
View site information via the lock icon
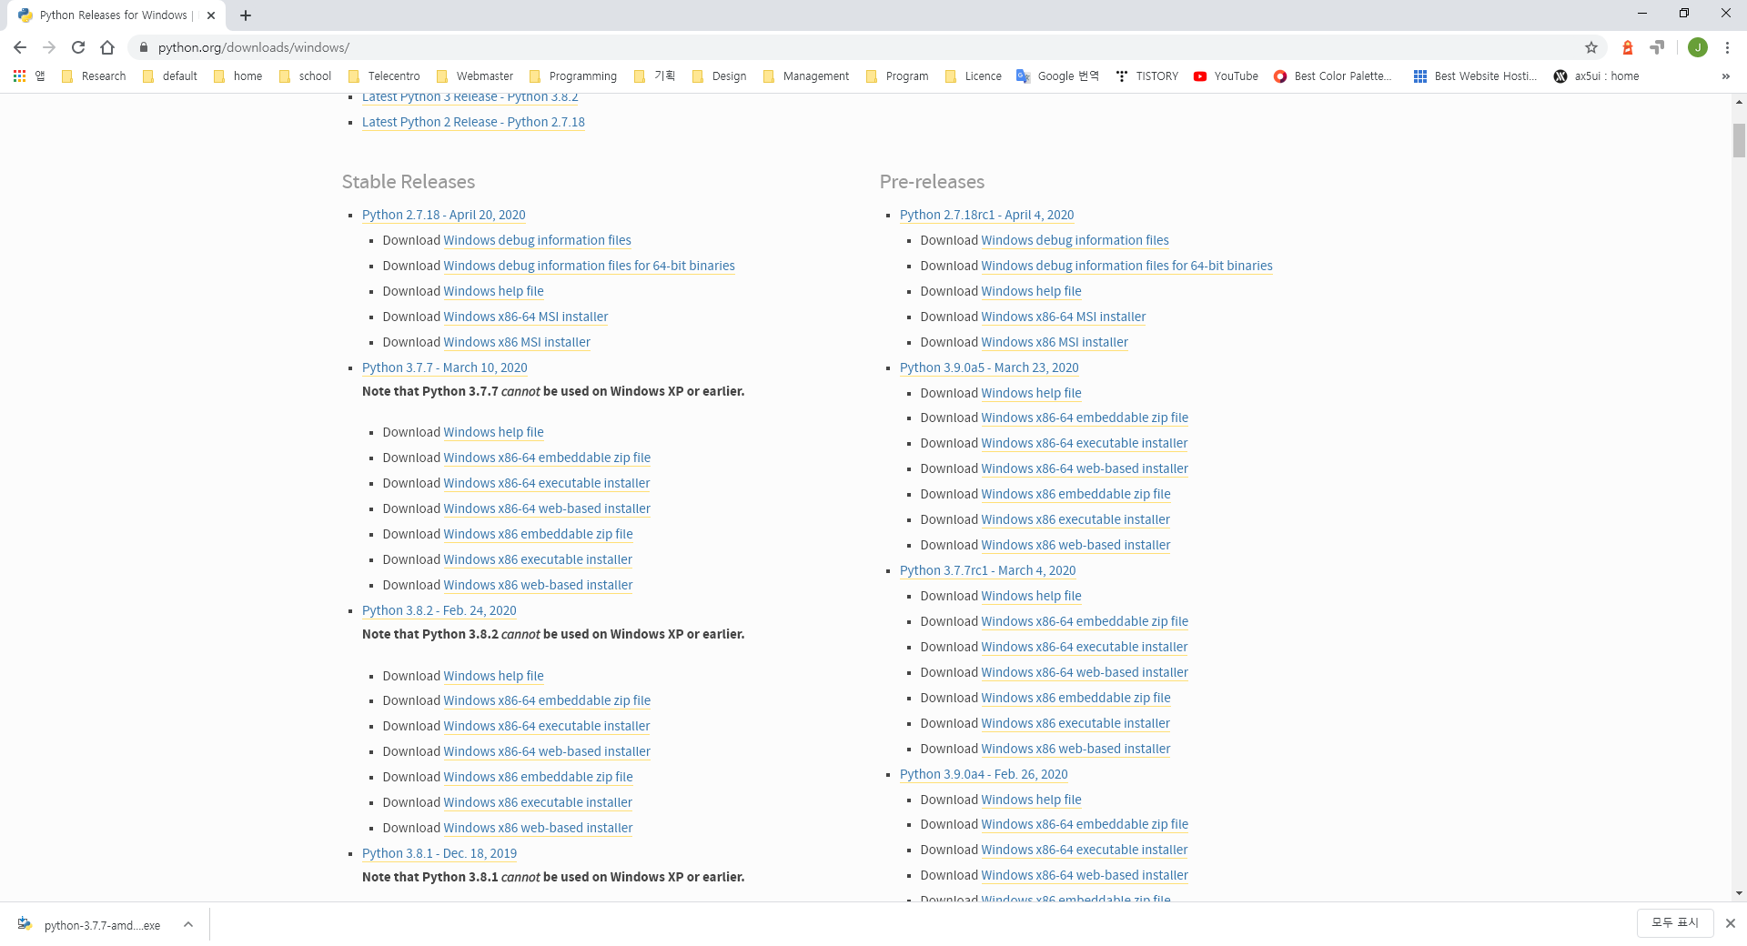[143, 47]
